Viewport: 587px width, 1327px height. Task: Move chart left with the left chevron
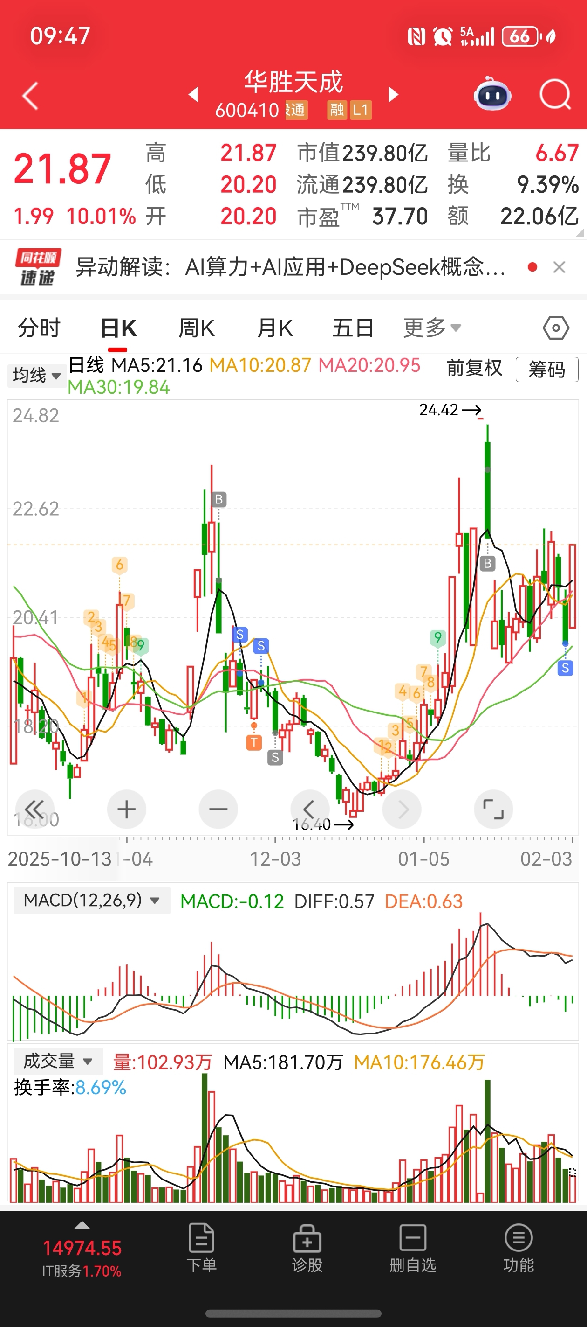pos(310,809)
